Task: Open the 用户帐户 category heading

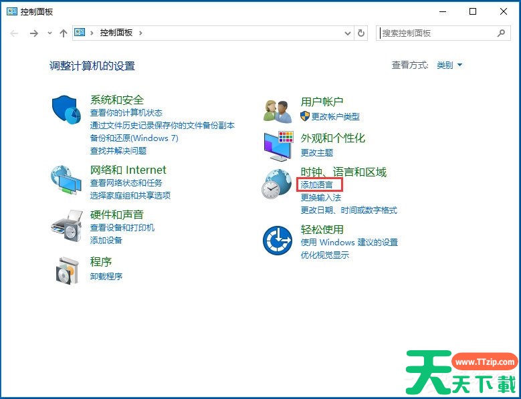Action: [322, 102]
